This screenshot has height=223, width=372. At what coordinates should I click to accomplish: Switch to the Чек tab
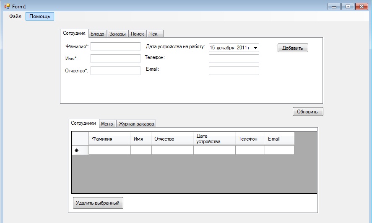tap(155, 34)
